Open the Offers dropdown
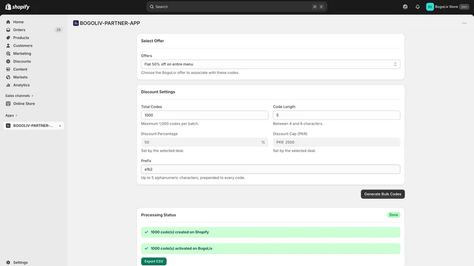 (271, 64)
